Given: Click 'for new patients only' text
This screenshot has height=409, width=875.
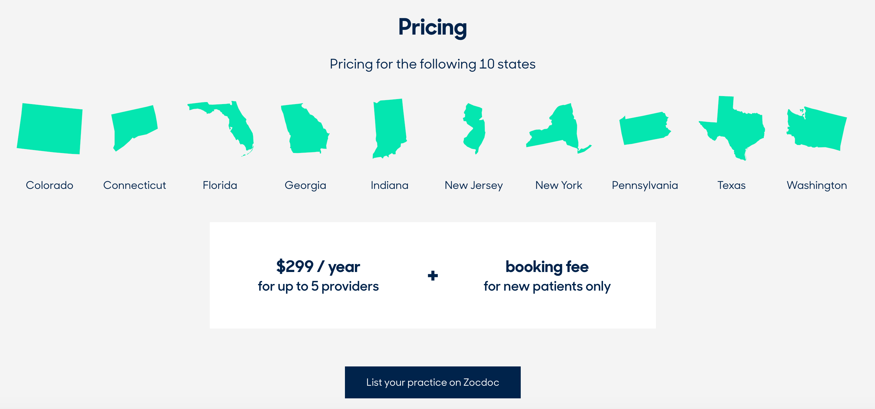Looking at the screenshot, I should [547, 287].
